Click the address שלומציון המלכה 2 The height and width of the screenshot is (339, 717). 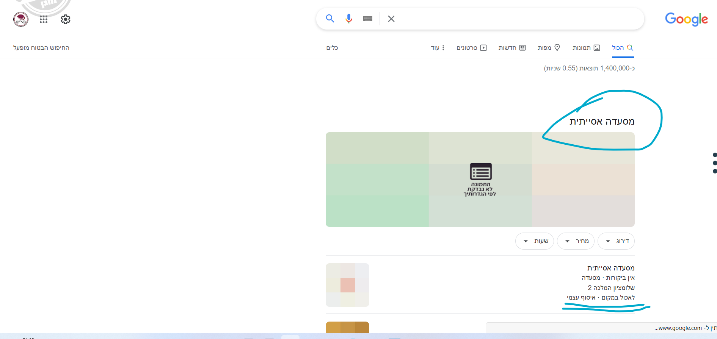pos(611,288)
